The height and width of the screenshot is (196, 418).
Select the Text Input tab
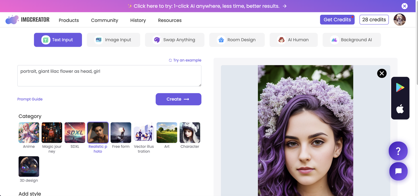pyautogui.click(x=58, y=40)
